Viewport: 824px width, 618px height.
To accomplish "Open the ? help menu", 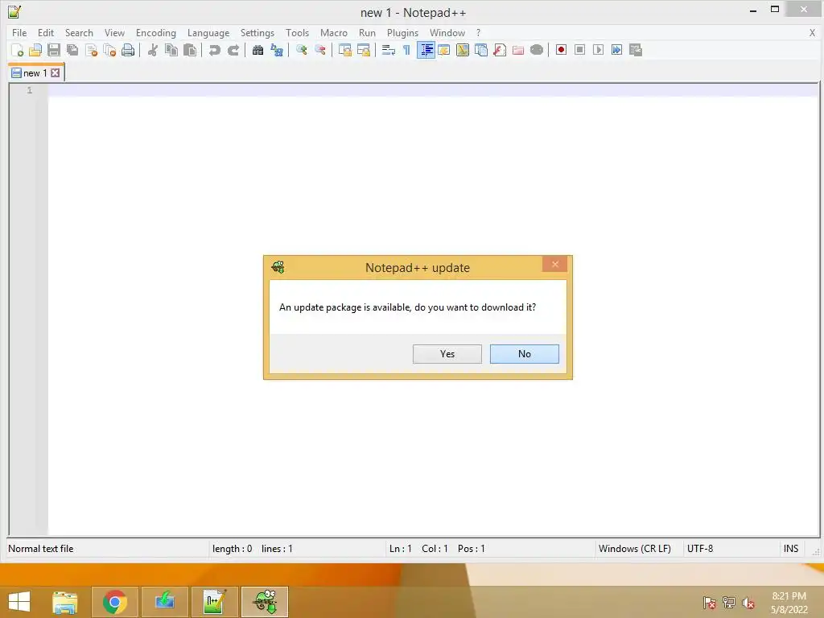I will tap(478, 32).
